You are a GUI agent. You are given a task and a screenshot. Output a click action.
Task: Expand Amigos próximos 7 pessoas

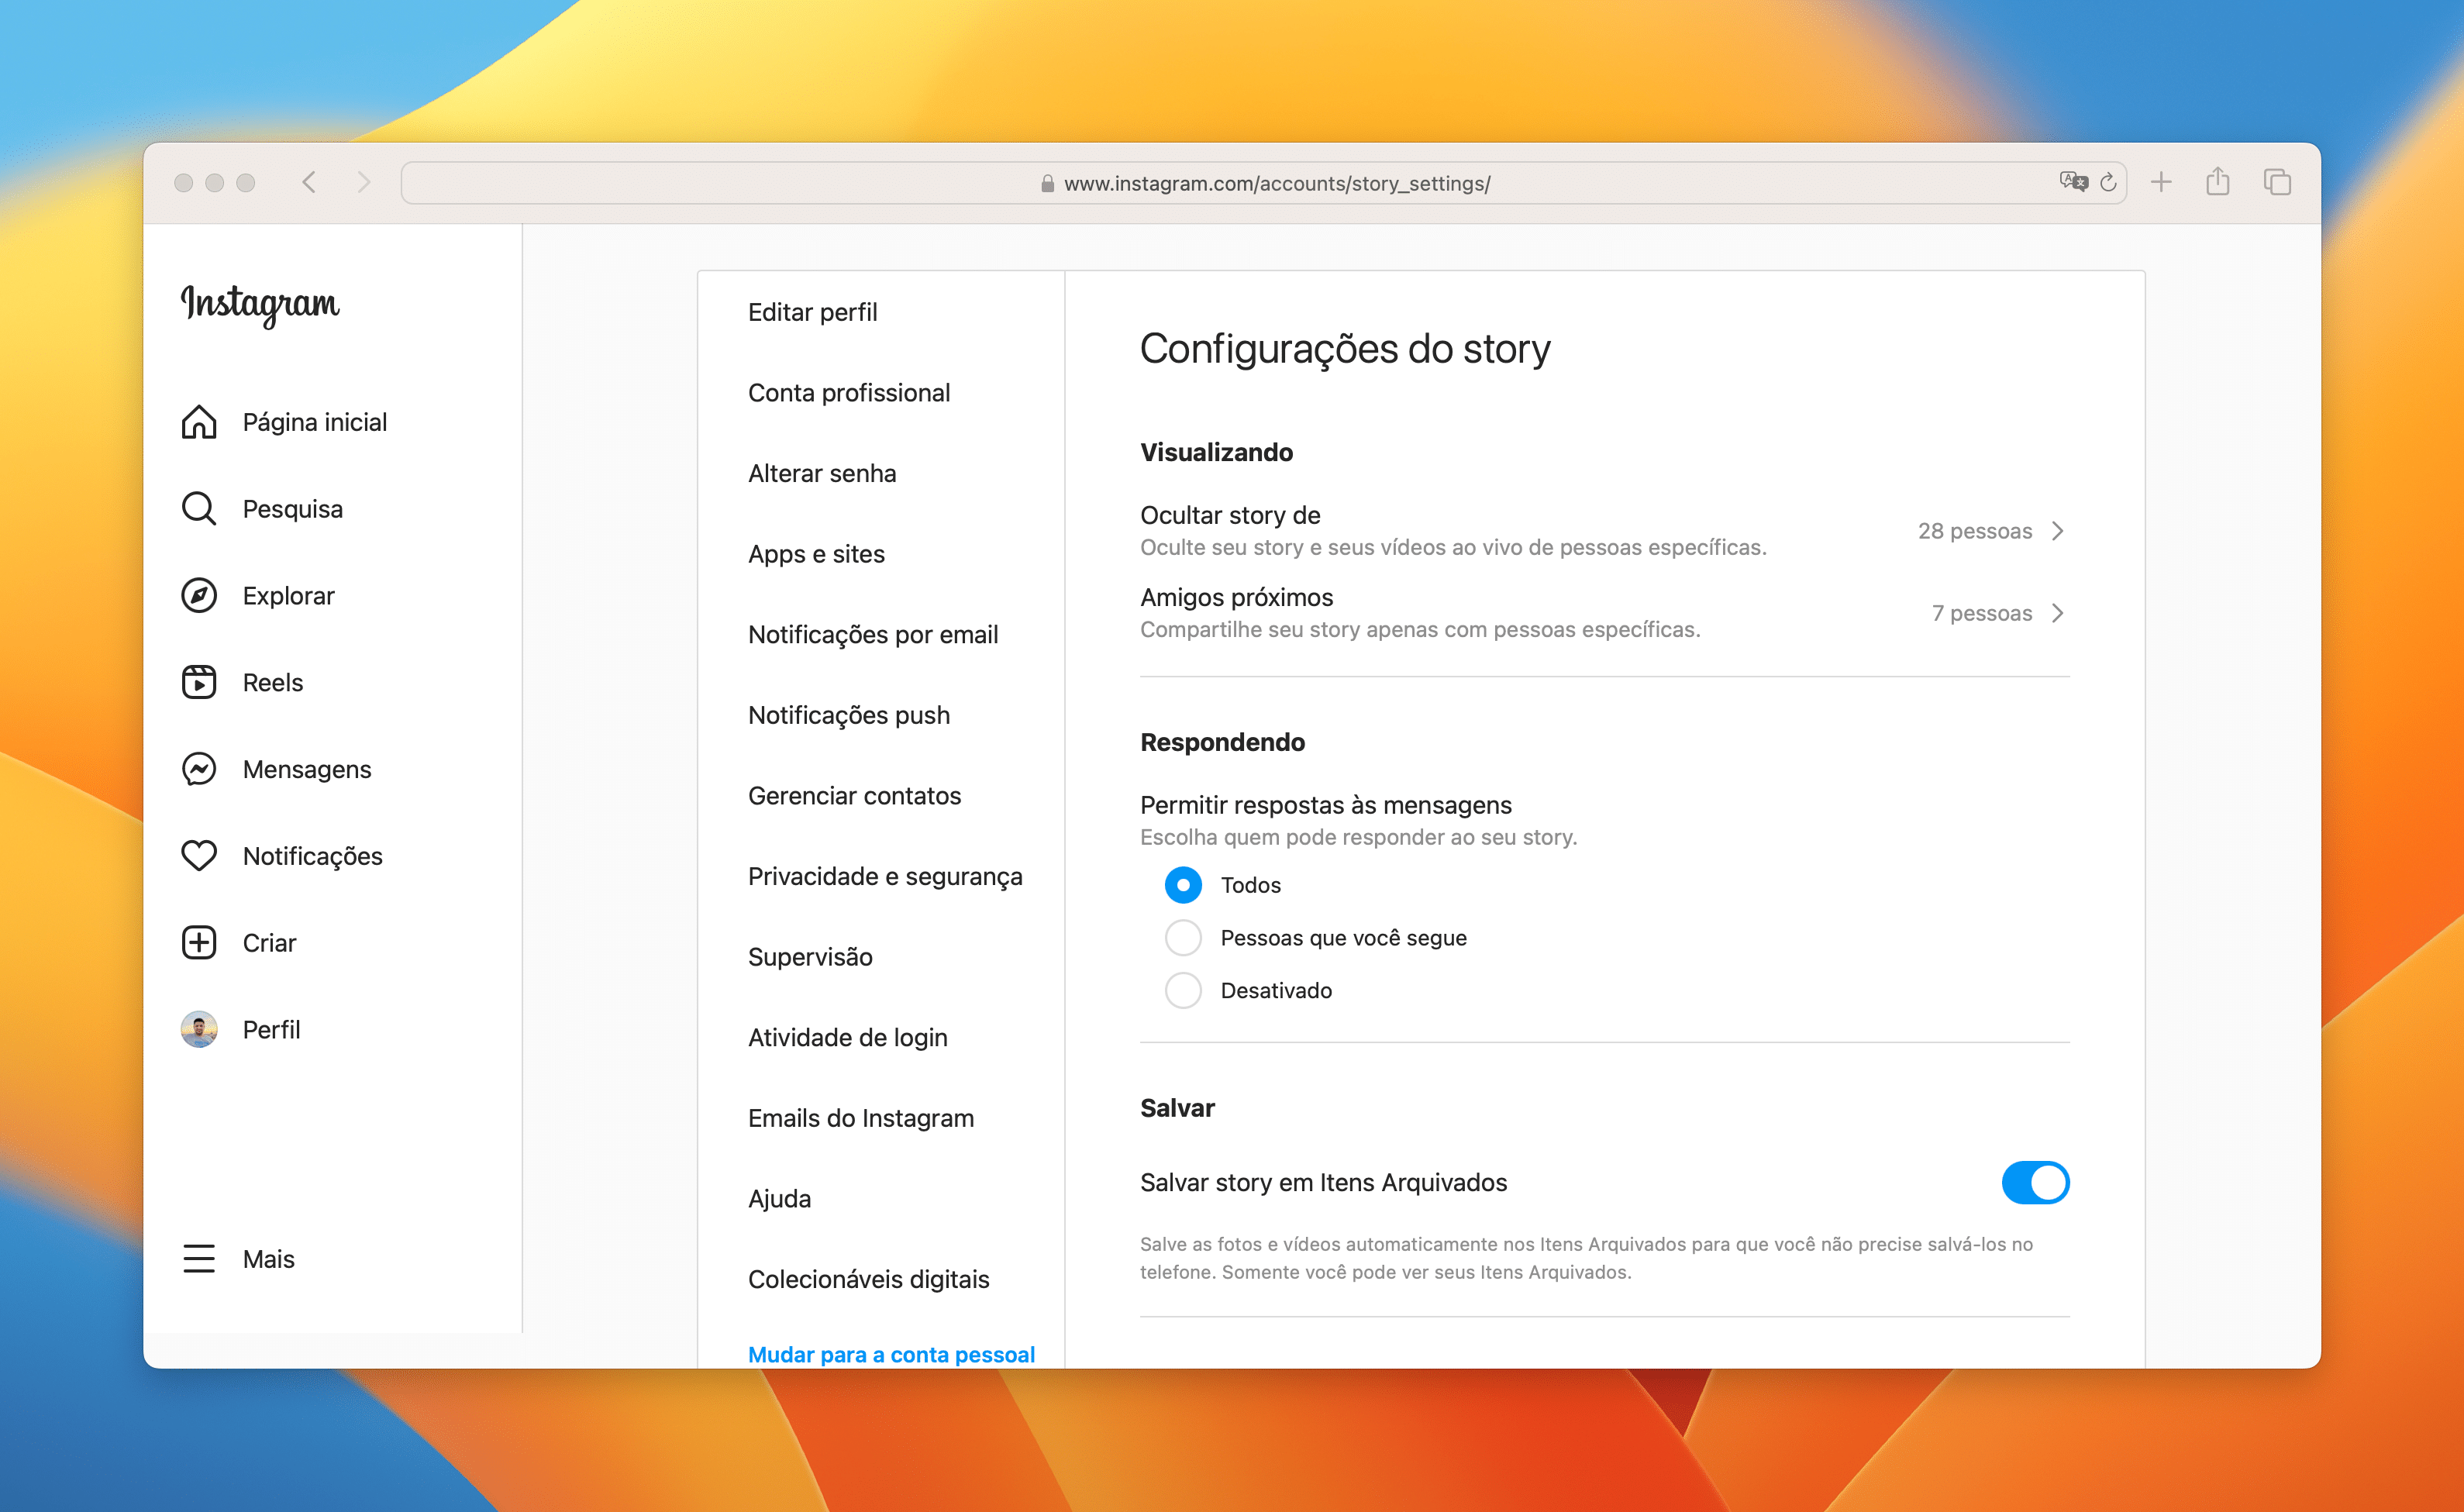point(2054,612)
